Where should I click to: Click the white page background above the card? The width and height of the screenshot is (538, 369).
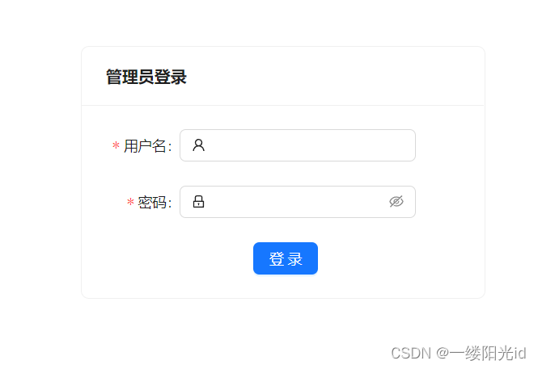click(x=283, y=23)
